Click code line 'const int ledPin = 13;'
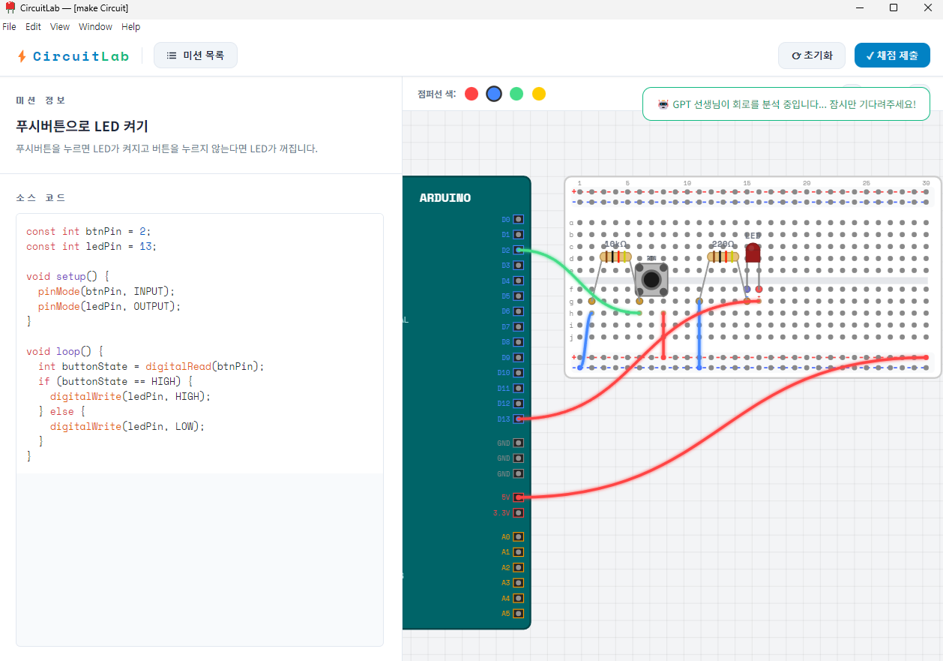Image resolution: width=943 pixels, height=661 pixels. point(91,246)
